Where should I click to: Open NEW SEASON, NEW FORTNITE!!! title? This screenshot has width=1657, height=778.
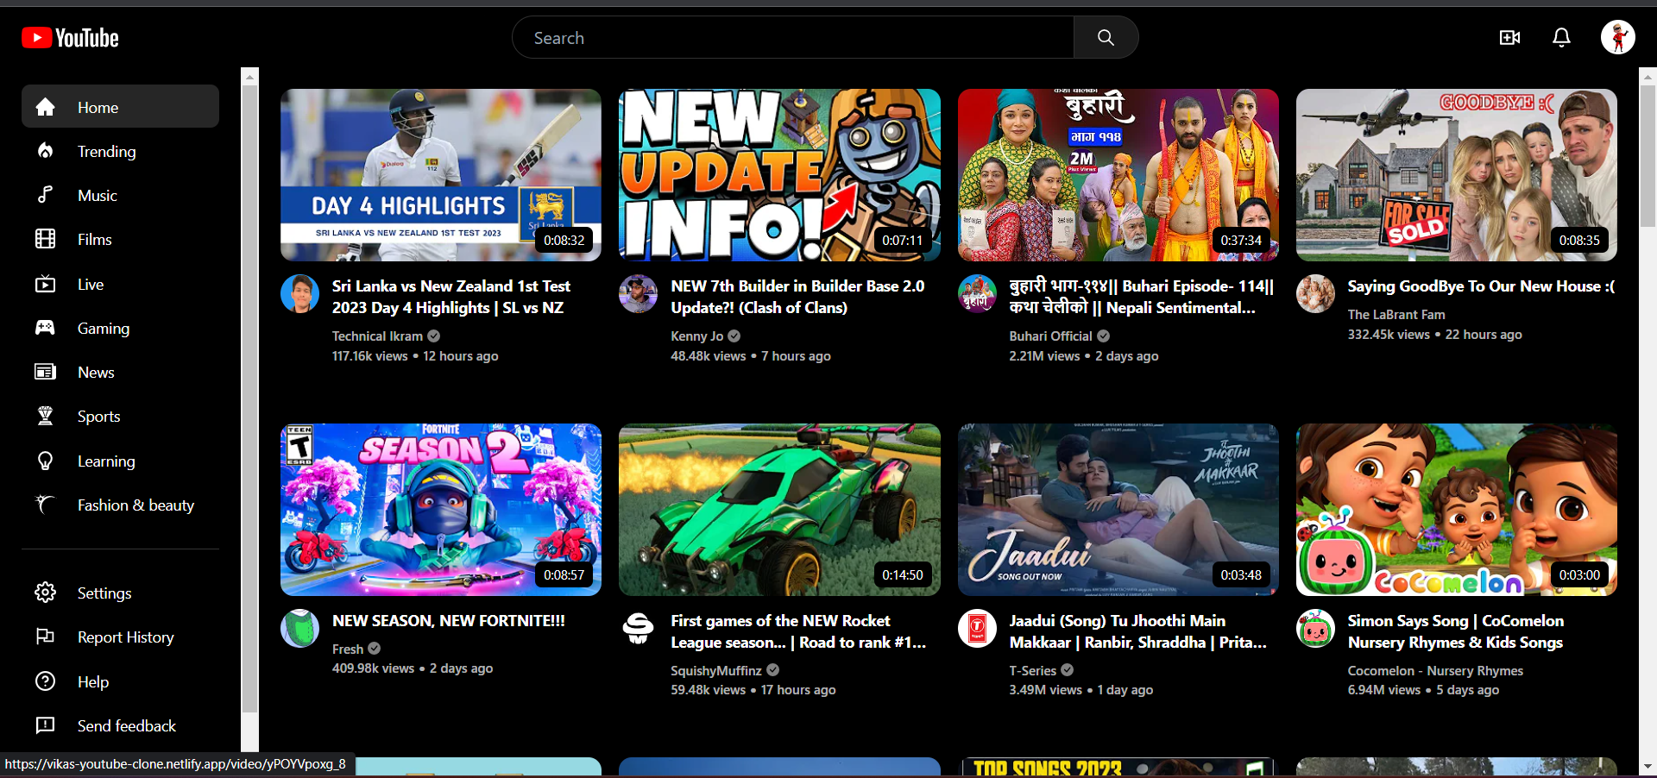449,621
